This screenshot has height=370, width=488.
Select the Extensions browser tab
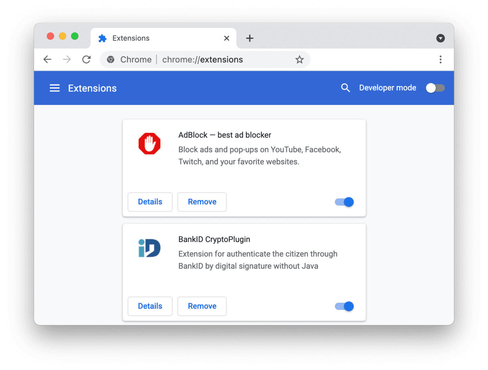click(x=163, y=38)
